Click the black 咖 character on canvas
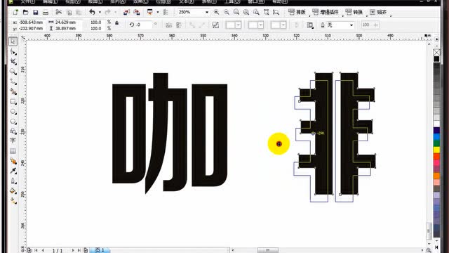The image size is (449, 253). [170, 133]
